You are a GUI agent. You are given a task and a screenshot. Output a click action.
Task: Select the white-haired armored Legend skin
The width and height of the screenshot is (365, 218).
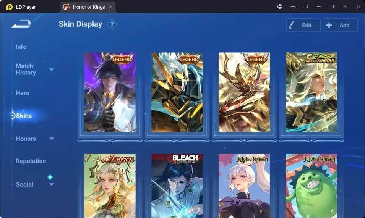(177, 92)
